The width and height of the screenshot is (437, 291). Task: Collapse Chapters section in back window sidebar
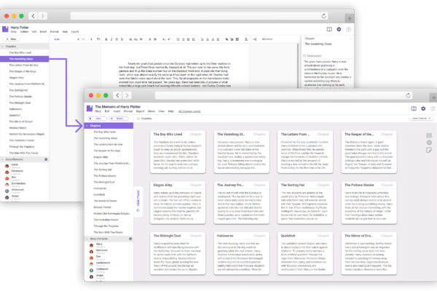click(x=2, y=47)
